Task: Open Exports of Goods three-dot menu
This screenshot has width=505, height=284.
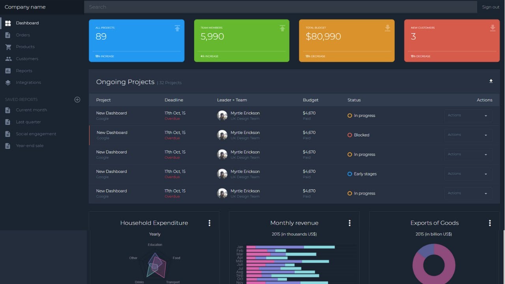Action: [x=490, y=223]
